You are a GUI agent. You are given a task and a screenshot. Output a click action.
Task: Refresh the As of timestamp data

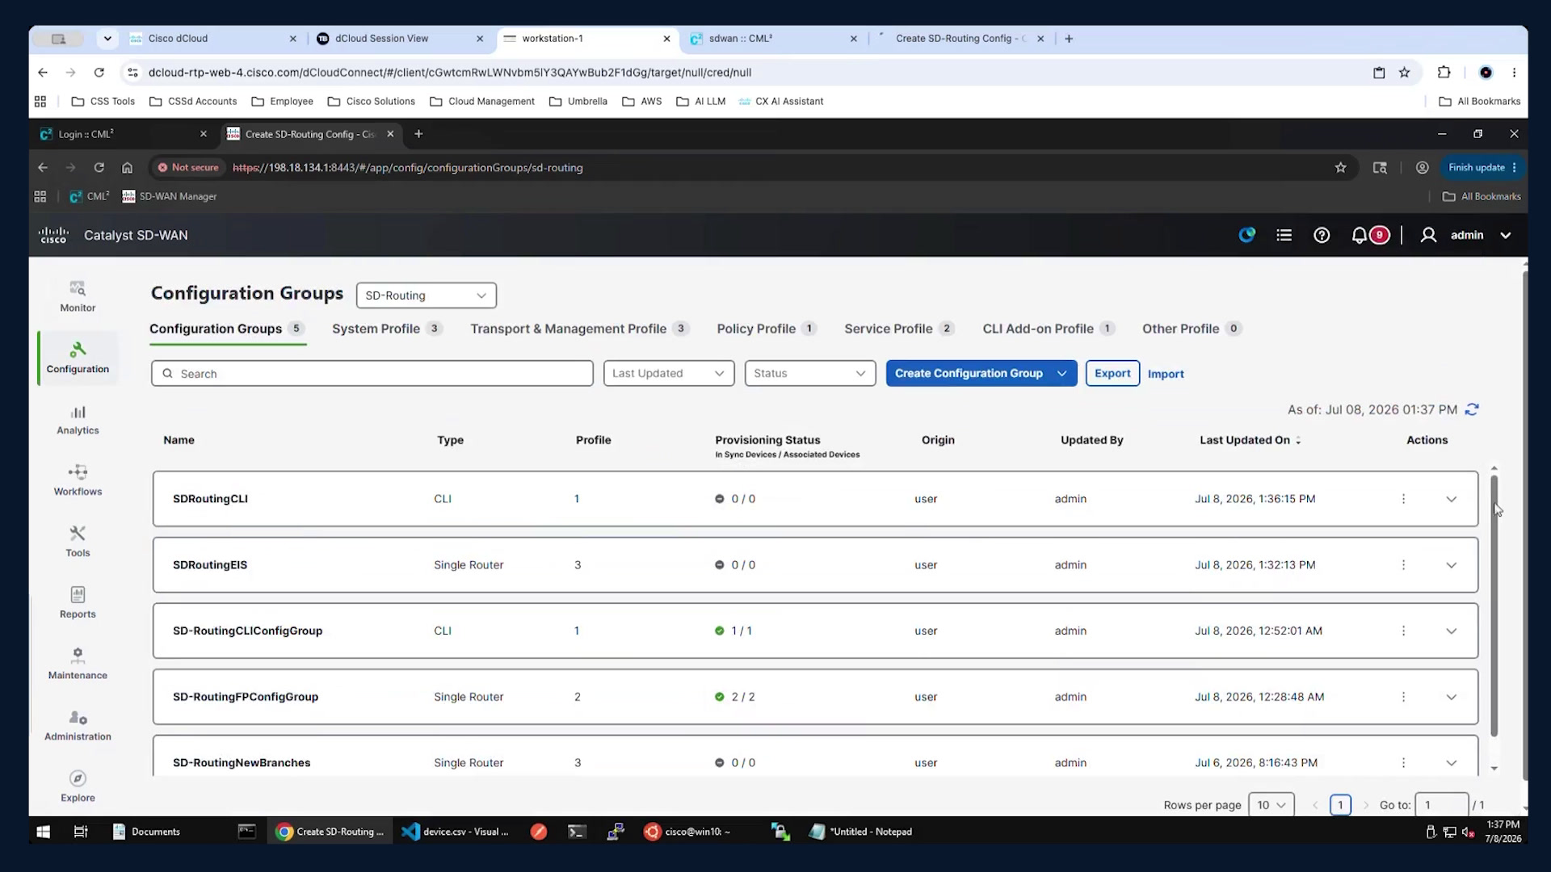(x=1472, y=409)
